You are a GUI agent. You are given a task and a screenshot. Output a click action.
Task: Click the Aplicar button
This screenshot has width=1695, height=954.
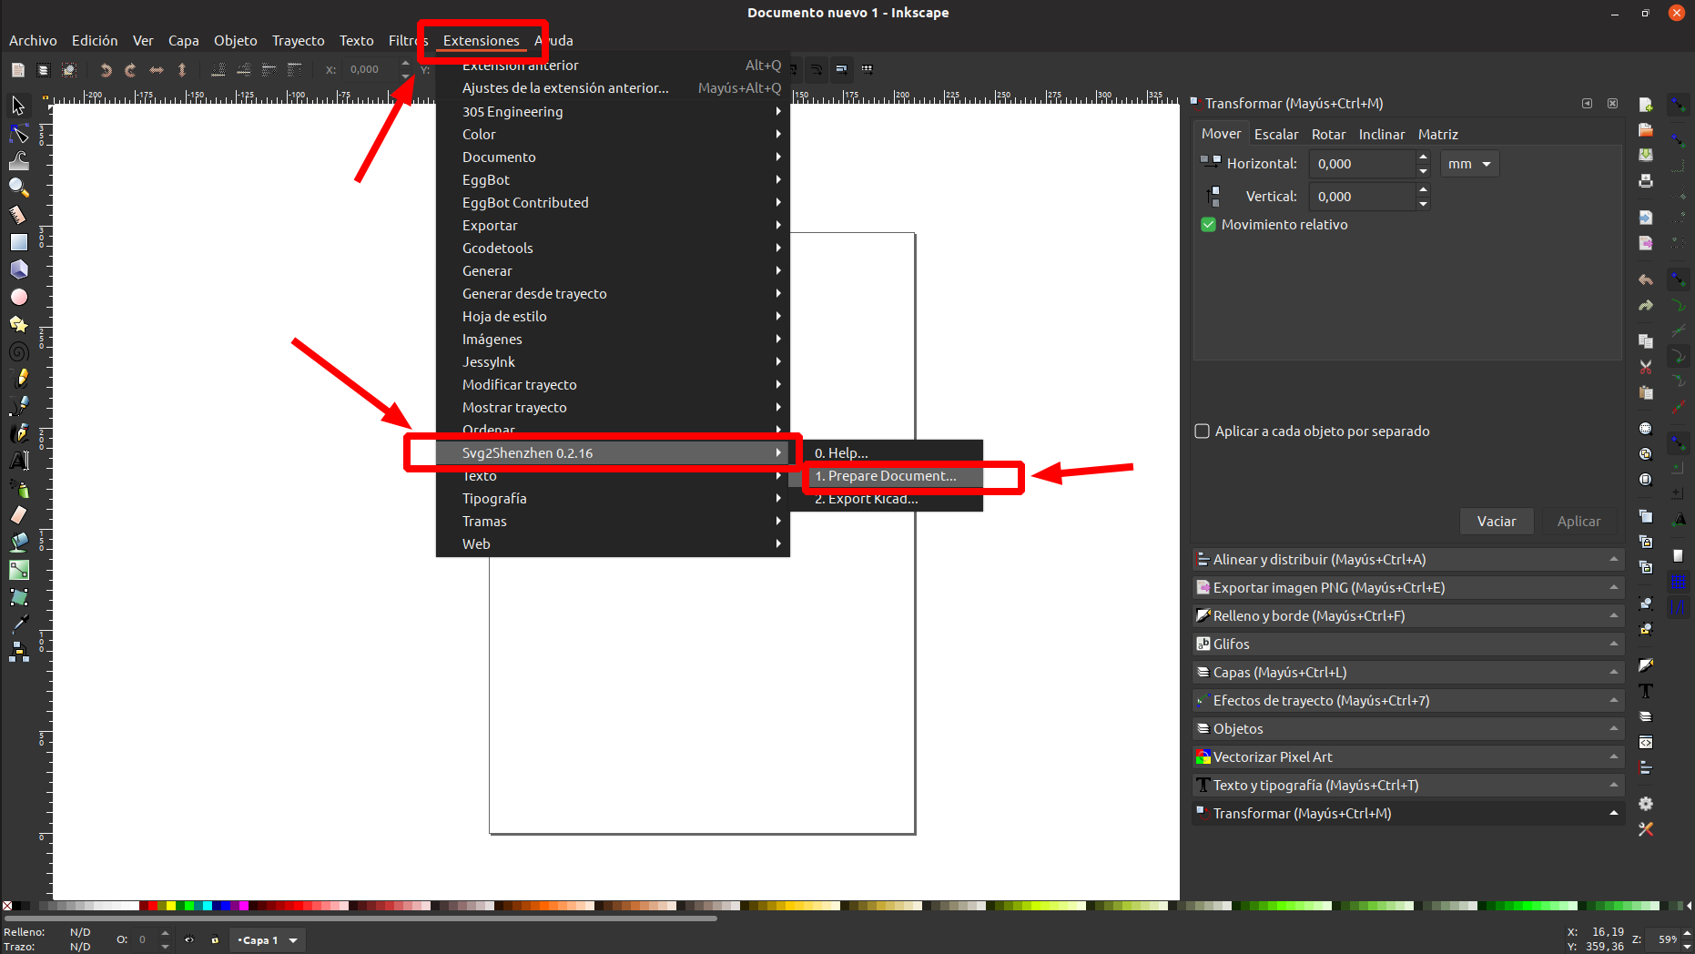pyautogui.click(x=1578, y=522)
